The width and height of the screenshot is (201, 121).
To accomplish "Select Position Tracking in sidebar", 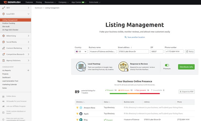I will click(x=9, y=23).
